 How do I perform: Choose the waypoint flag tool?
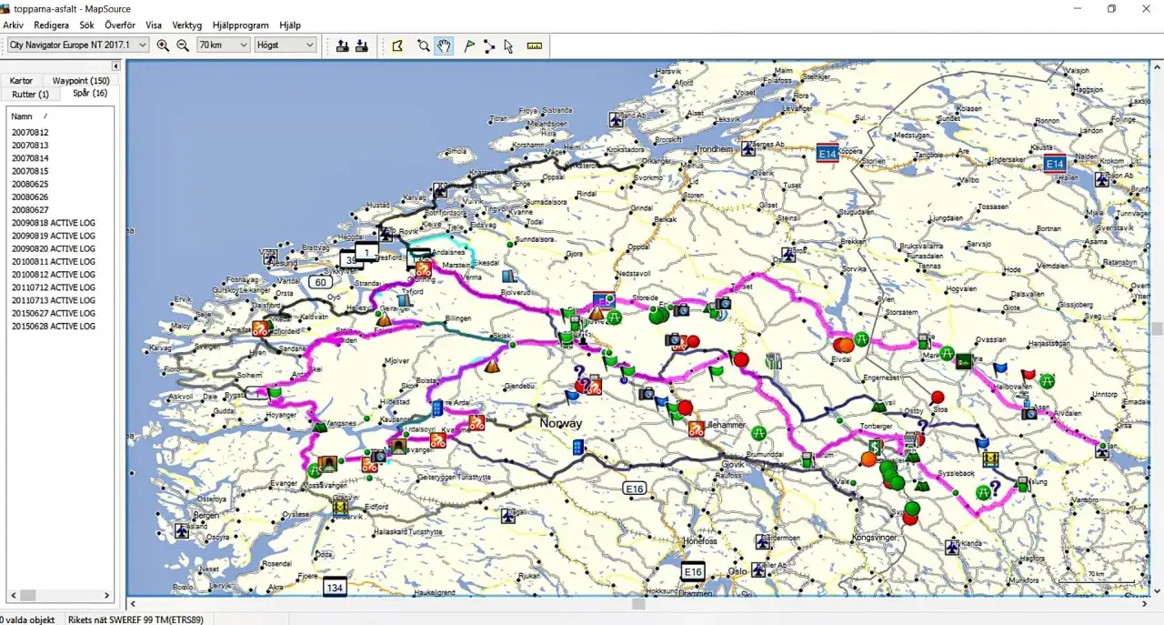coord(469,45)
